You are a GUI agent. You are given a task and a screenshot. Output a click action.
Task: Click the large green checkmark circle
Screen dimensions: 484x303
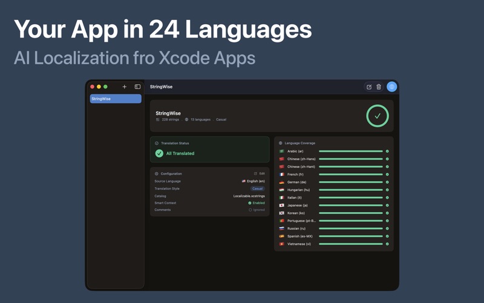(377, 116)
